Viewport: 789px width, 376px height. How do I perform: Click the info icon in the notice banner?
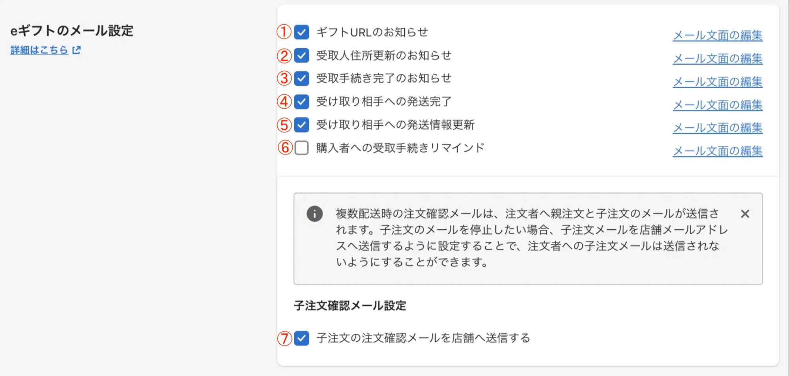click(314, 214)
